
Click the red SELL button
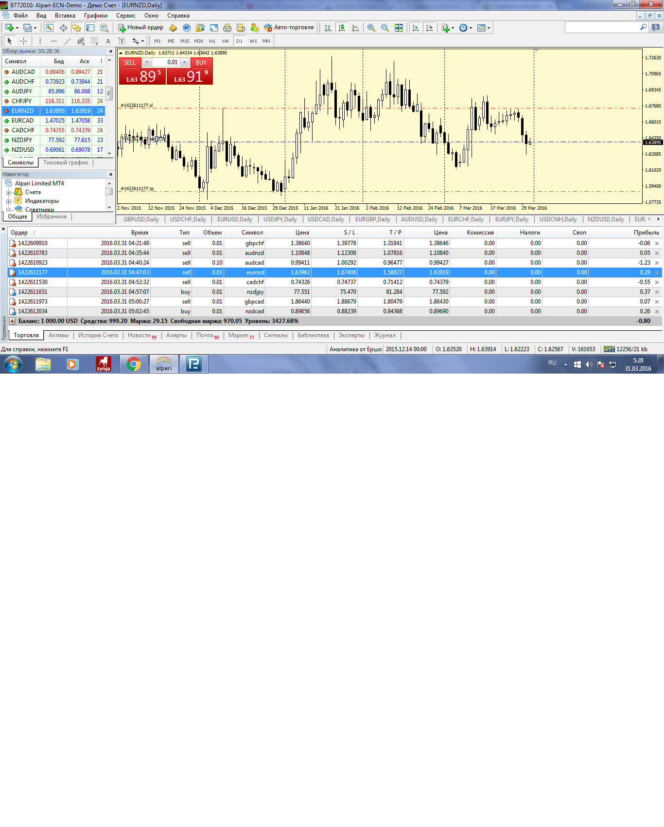point(130,62)
